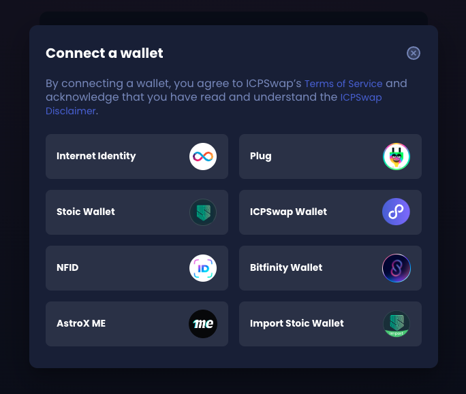Image resolution: width=466 pixels, height=394 pixels.
Task: Click the Import Stoic Wallet shield icon
Action: coord(396,324)
